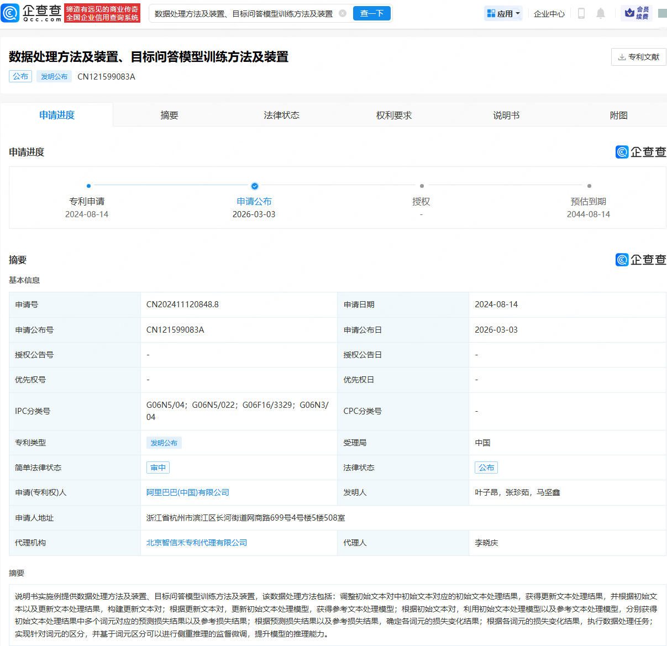Open the notifications bell
This screenshot has height=646, width=667.
coord(601,13)
